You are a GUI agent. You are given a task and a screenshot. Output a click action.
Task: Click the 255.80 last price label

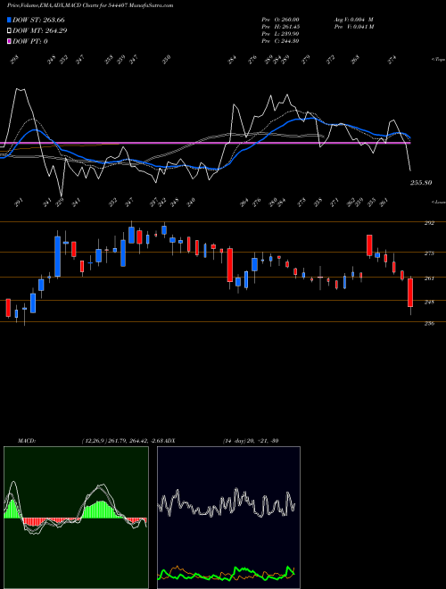(x=421, y=183)
